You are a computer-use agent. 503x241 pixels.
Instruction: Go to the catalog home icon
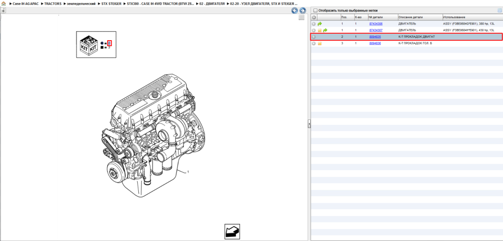pos(4,4)
